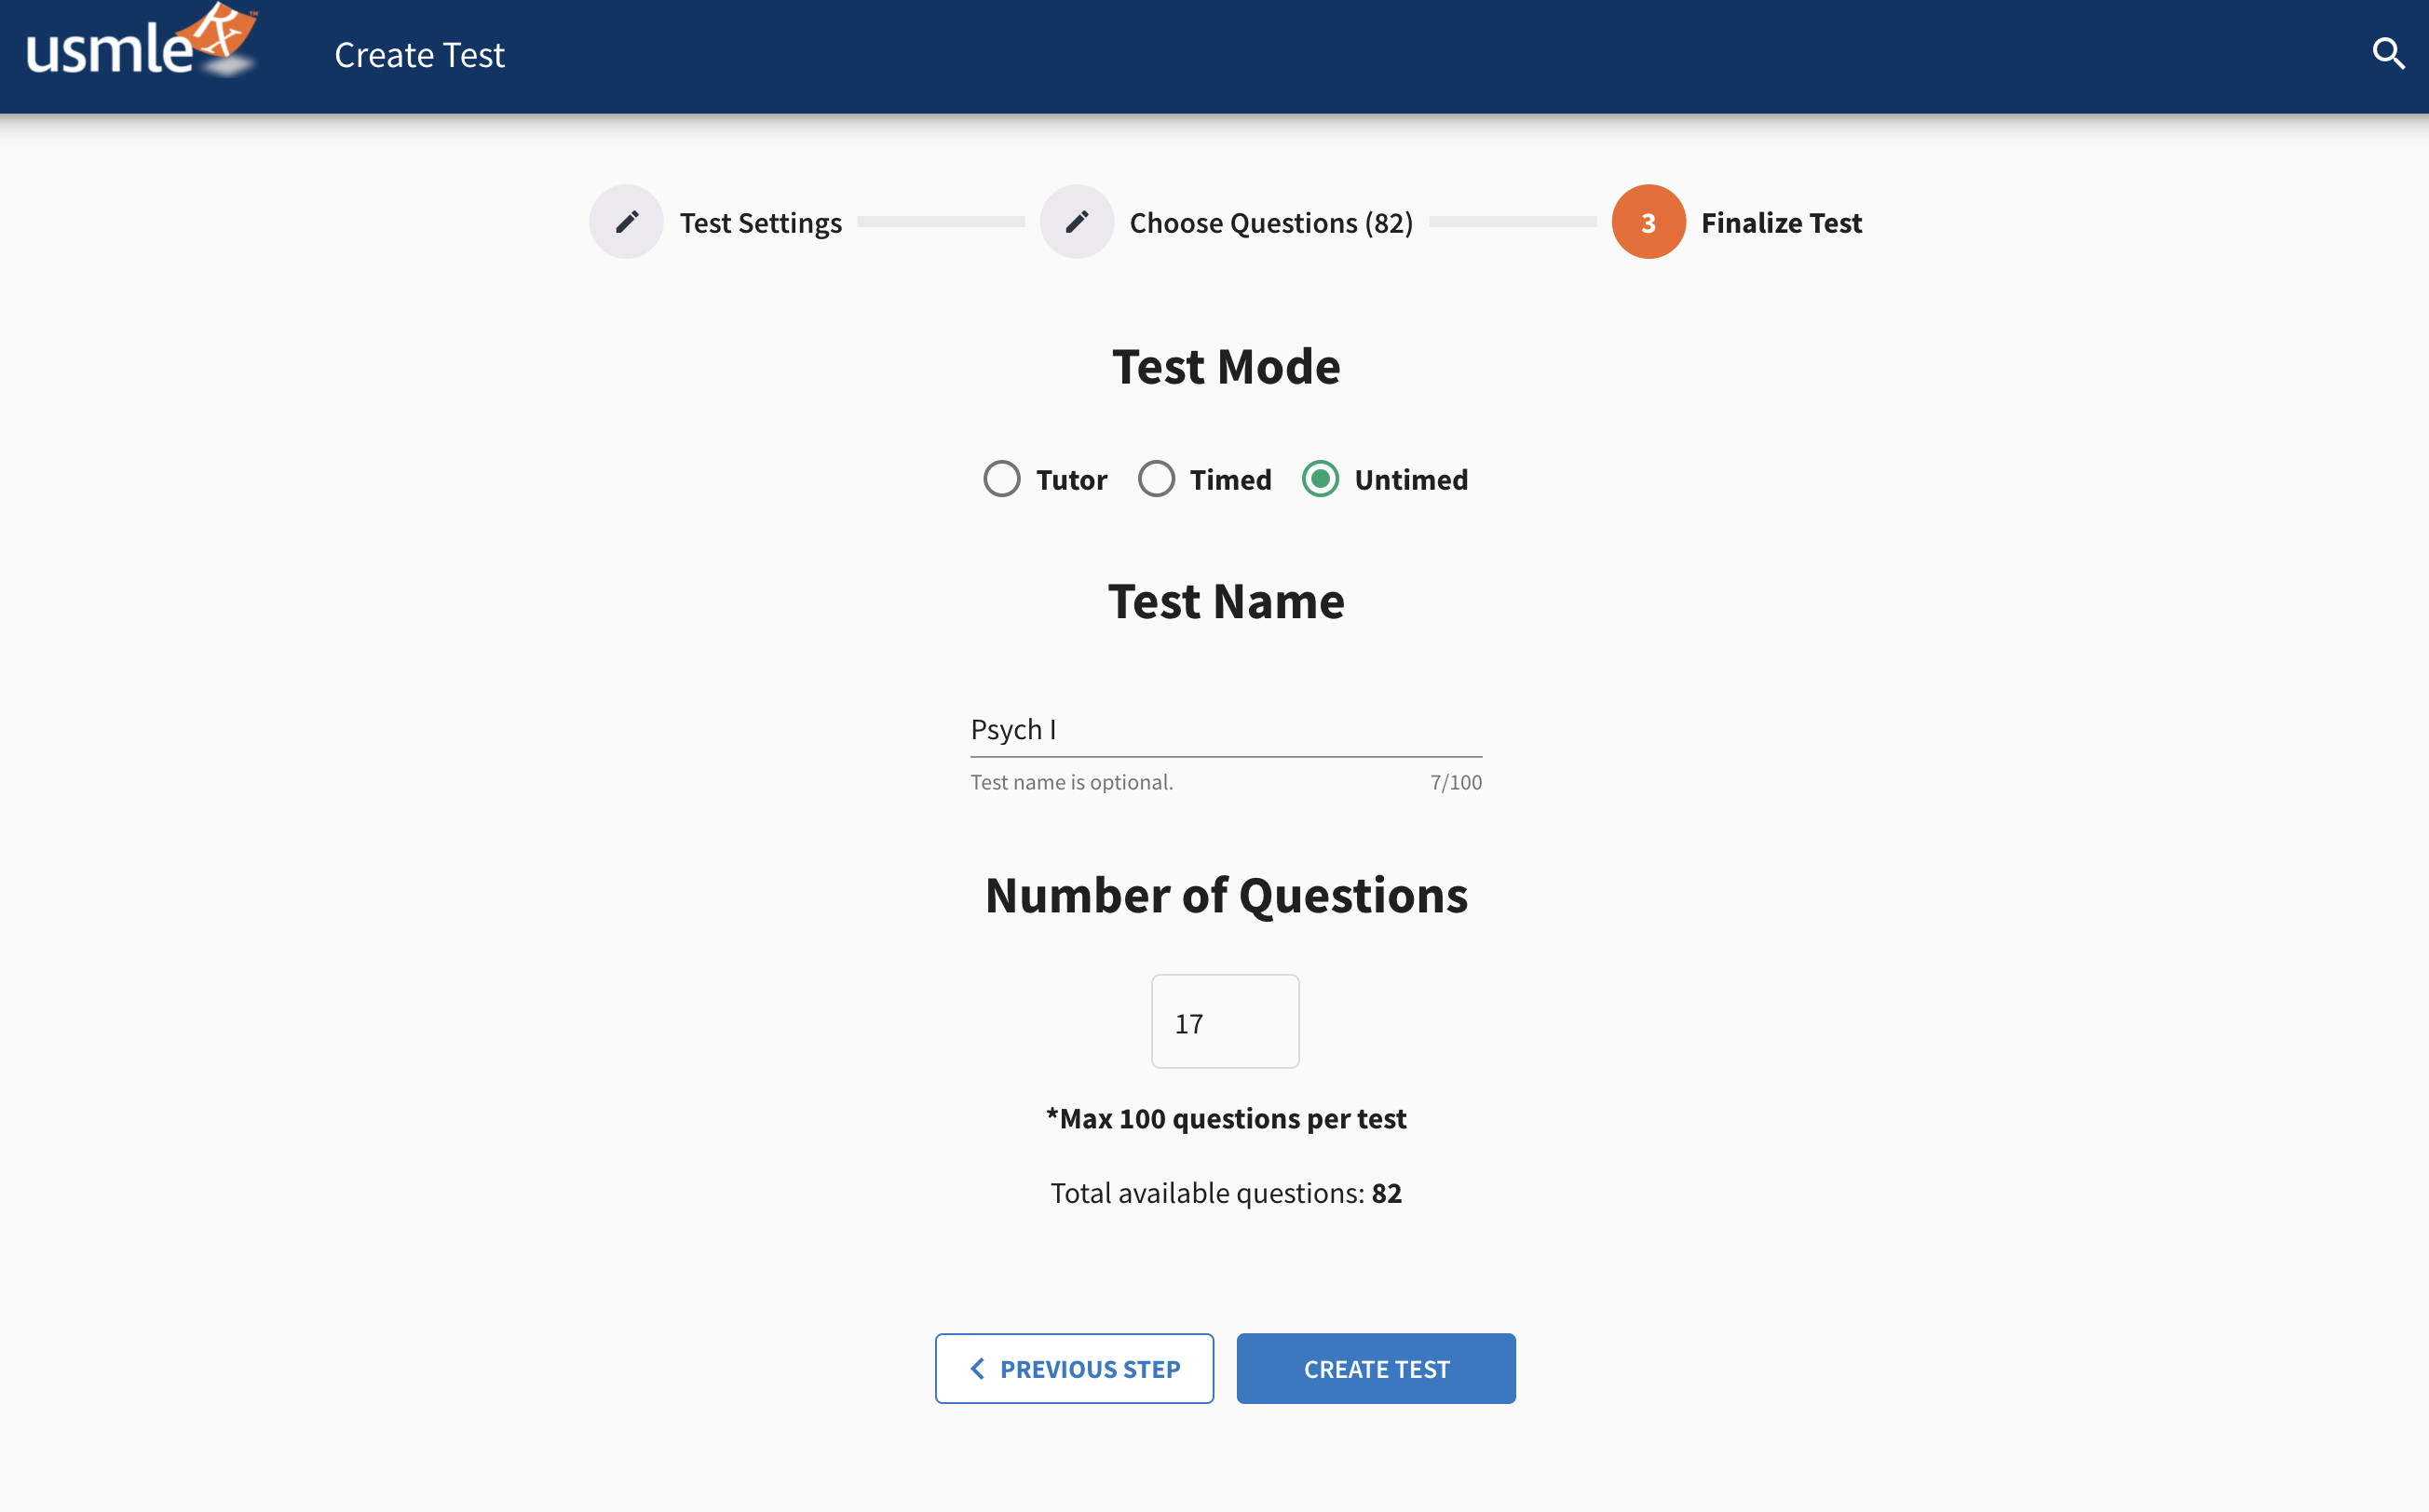Click the 7/100 character counter
This screenshot has height=1512, width=2429.
pyautogui.click(x=1456, y=782)
